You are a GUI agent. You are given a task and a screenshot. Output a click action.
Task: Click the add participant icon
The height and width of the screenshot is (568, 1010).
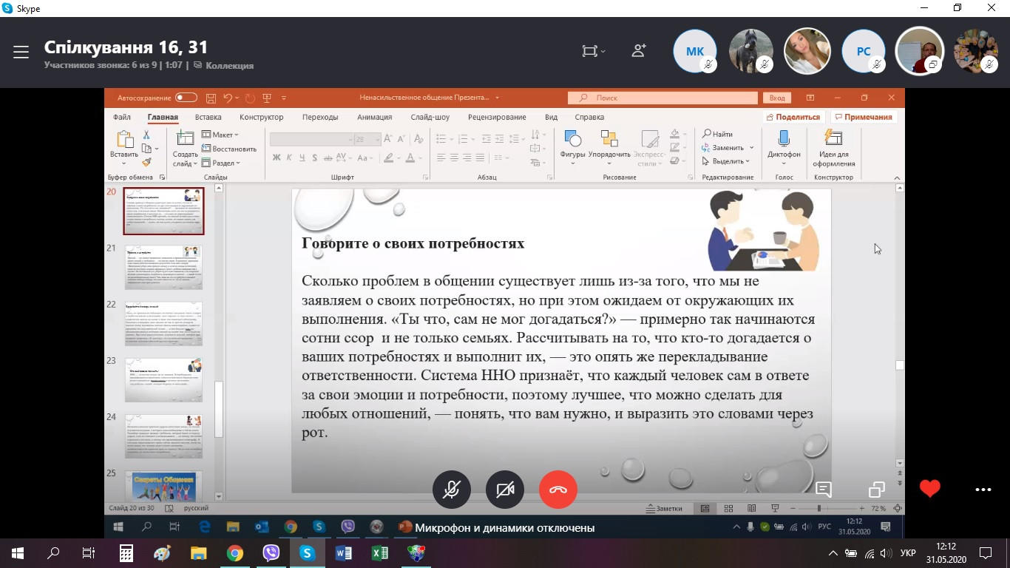639,51
